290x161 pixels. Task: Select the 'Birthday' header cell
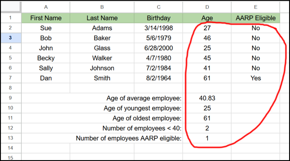point(159,18)
